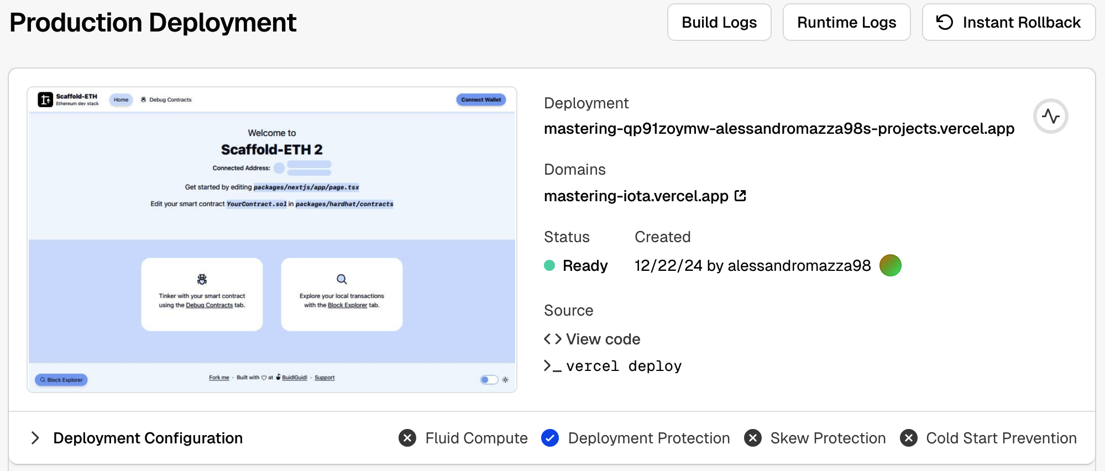Click the terminal prompt icon beside vercel deploy
The image size is (1105, 471).
[552, 366]
